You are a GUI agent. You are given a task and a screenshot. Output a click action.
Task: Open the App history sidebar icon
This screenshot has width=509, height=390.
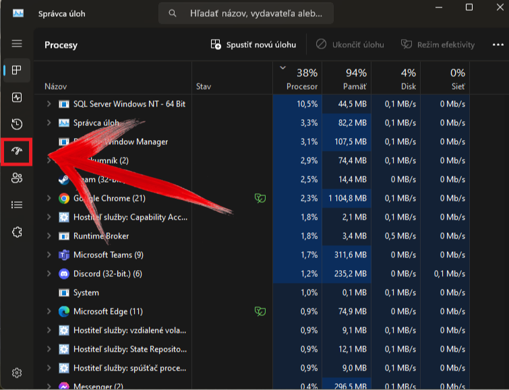[x=17, y=124]
